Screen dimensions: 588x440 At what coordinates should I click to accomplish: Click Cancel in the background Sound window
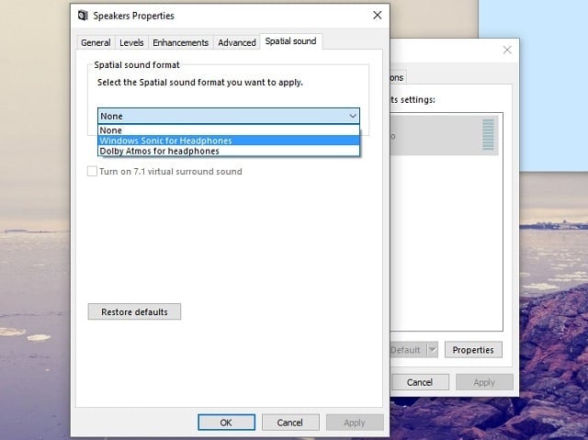coord(420,382)
